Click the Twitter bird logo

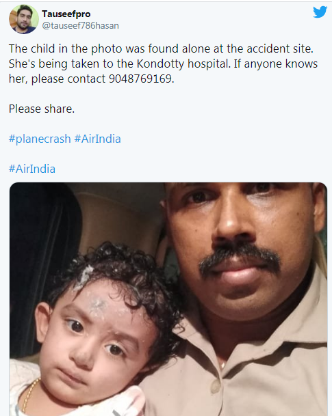(x=320, y=12)
